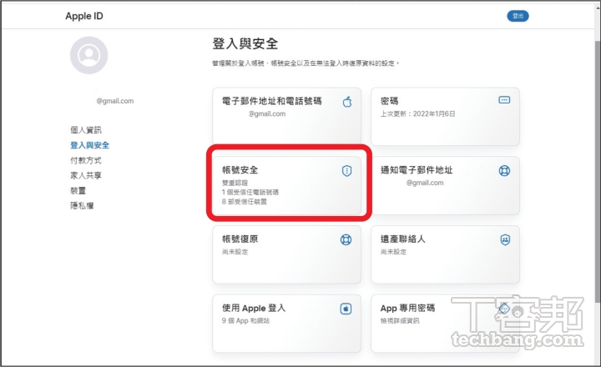This screenshot has width=601, height=367.
Task: Click 尚未設定 under 遺產聯絡人
Action: coord(393,252)
